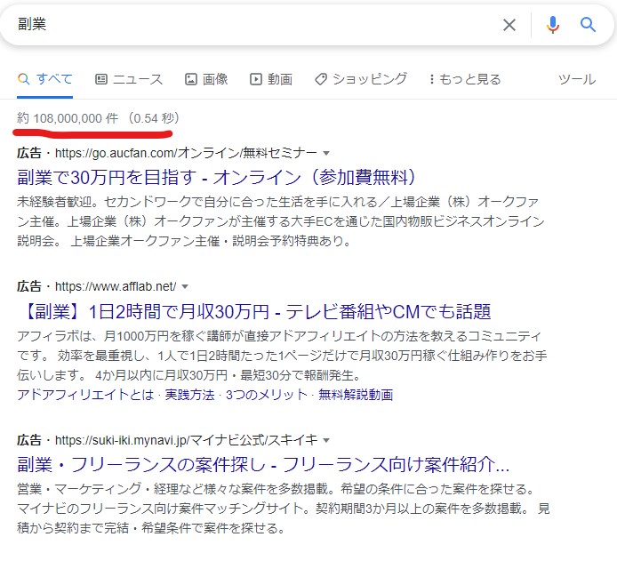This screenshot has width=617, height=561.
Task: Open the アドアフィリエイトとは sitelink
Action: [85, 395]
